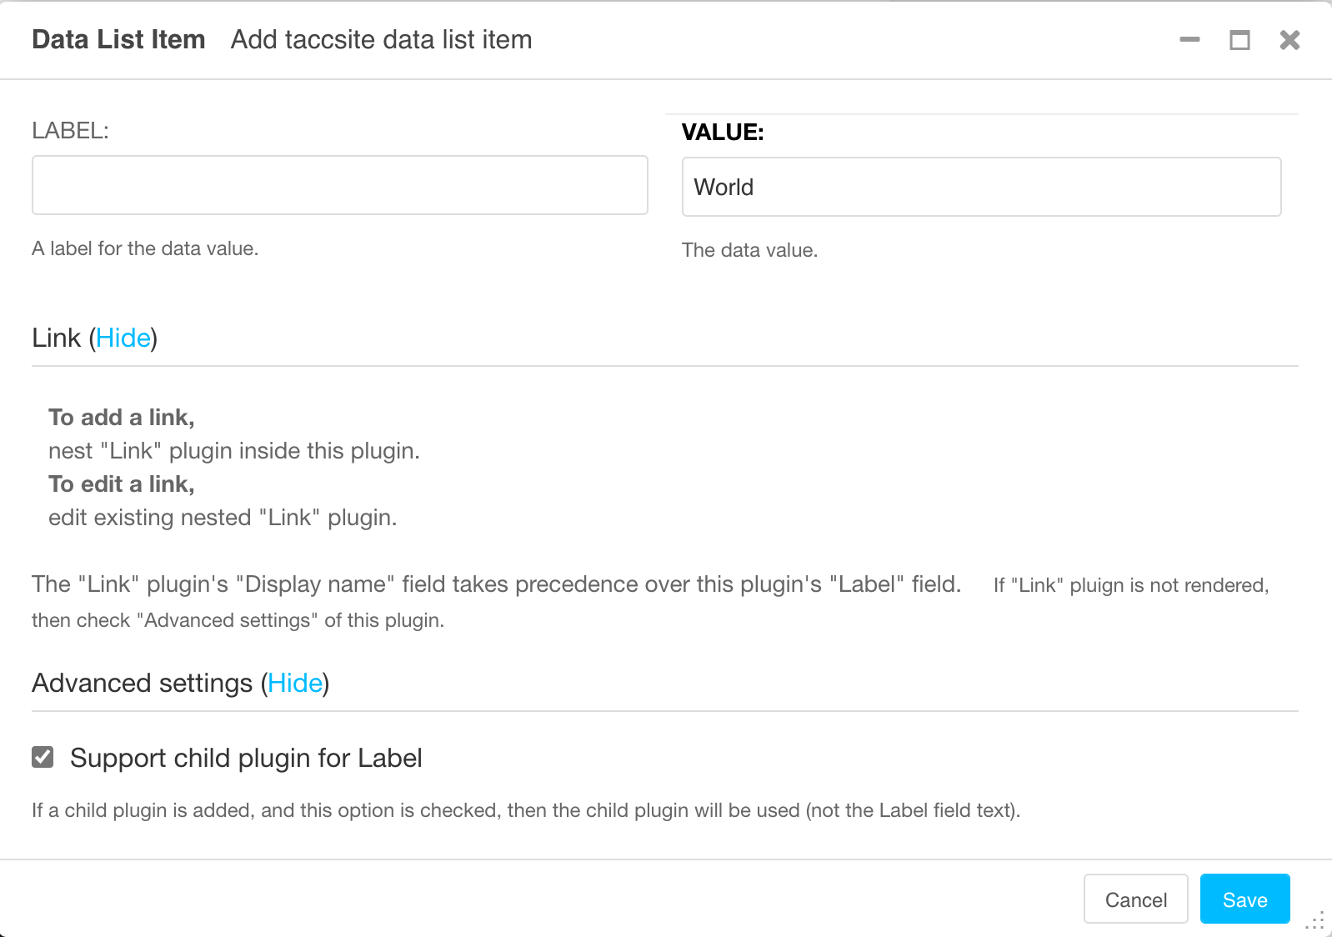Image resolution: width=1332 pixels, height=937 pixels.
Task: Click the "Add taccsite data list item" subtitle
Action: (381, 39)
